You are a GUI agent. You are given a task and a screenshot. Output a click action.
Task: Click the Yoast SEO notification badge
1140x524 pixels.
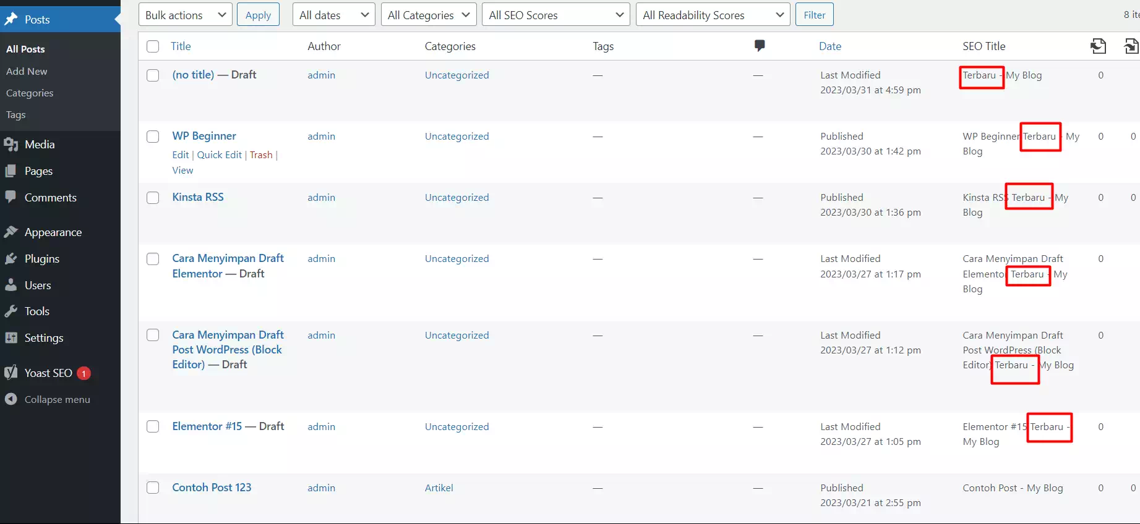click(84, 373)
